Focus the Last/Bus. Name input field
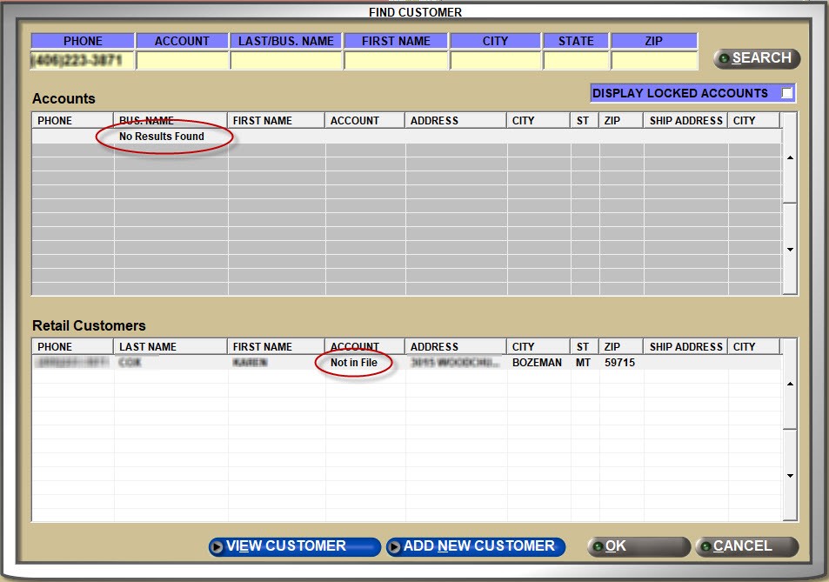This screenshot has width=829, height=582. click(286, 61)
